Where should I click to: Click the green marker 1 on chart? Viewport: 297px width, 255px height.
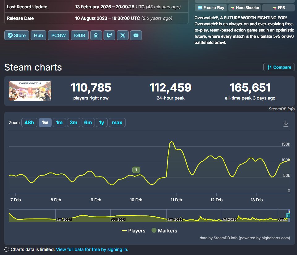pyautogui.click(x=136, y=170)
